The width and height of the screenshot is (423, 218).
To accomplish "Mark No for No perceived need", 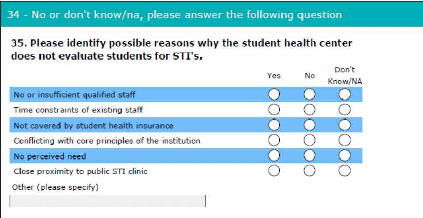I will 309,155.
